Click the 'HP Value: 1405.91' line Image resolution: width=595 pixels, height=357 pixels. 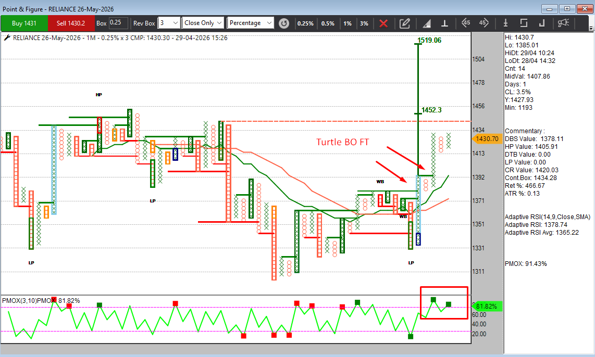[531, 147]
